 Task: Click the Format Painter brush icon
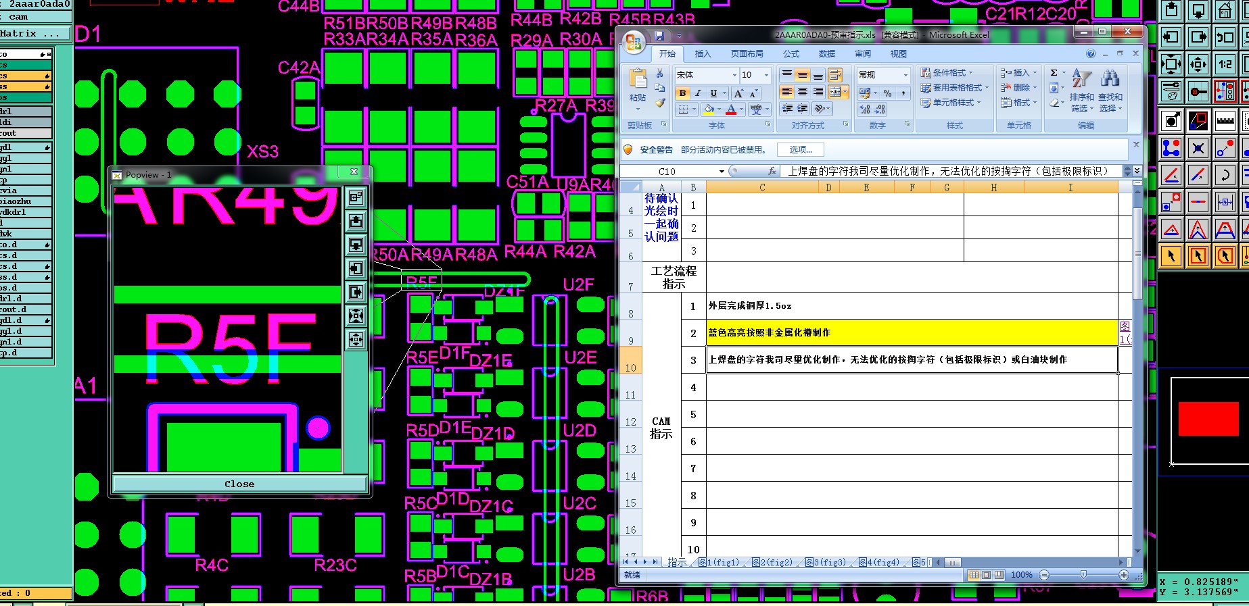[660, 103]
